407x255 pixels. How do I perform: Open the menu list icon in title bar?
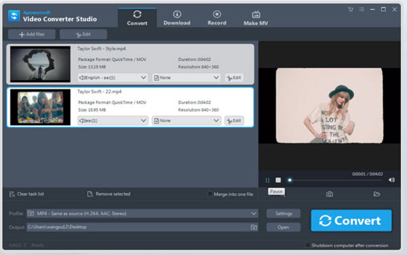tap(362, 9)
